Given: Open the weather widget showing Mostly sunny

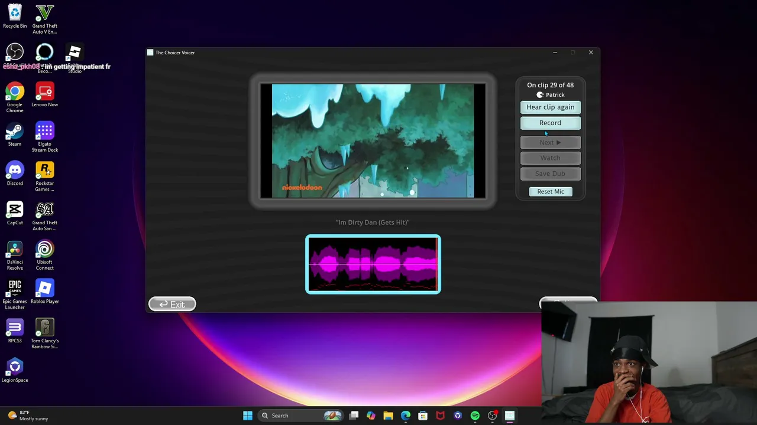Looking at the screenshot, I should point(28,416).
